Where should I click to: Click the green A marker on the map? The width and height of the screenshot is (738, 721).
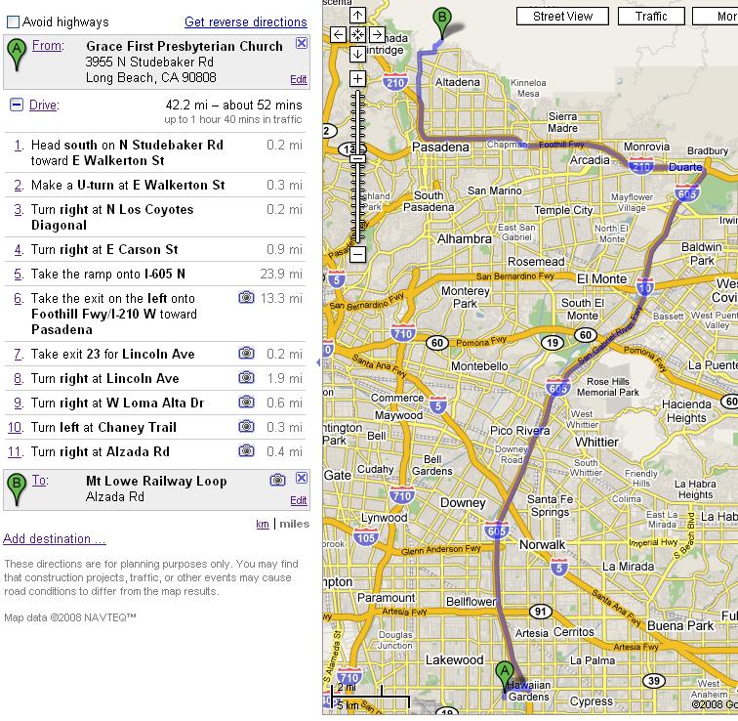coord(505,676)
